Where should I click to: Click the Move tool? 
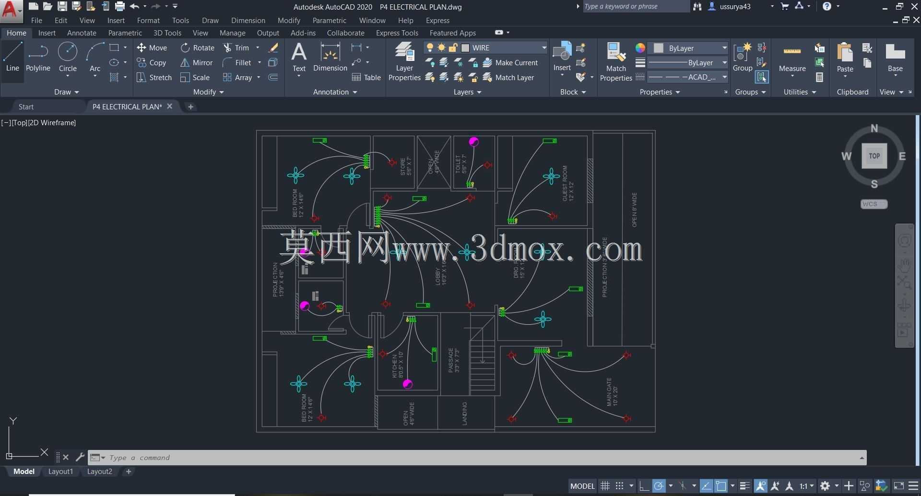tap(152, 47)
